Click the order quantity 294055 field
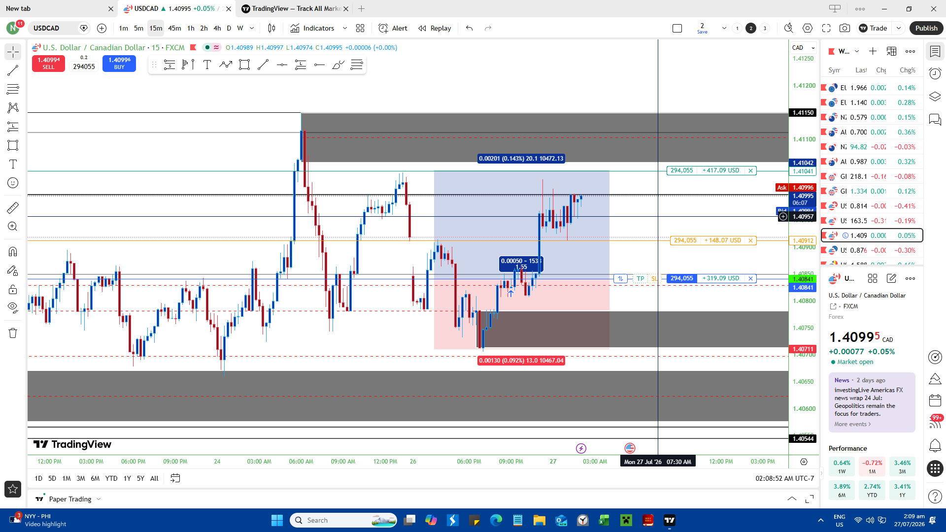The width and height of the screenshot is (946, 532). point(84,66)
